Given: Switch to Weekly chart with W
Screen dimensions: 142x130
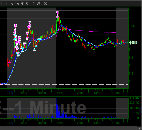Looking at the screenshot, I should pos(38,4).
